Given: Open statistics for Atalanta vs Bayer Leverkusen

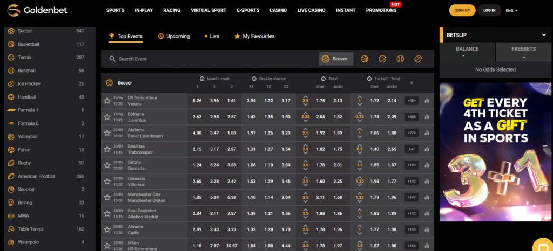Looking at the screenshot, I should [427, 133].
